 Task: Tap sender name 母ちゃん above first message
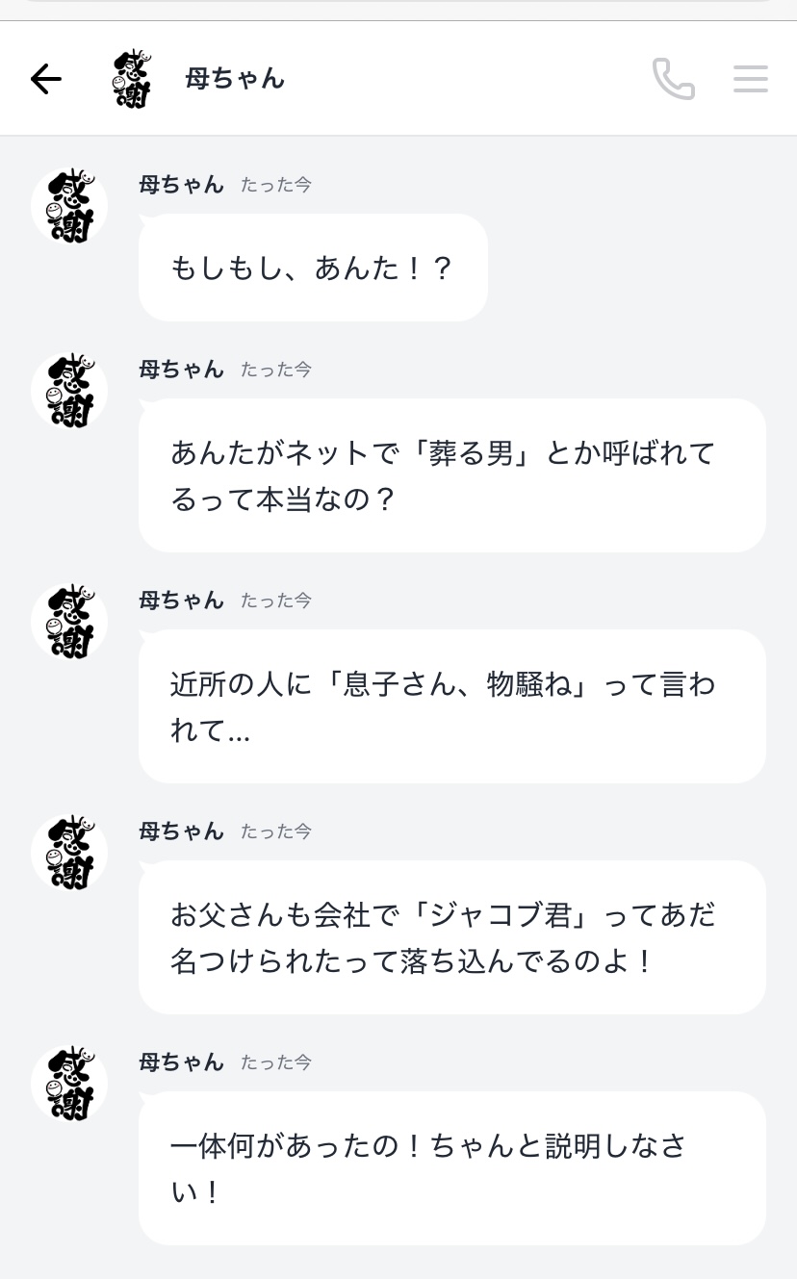click(181, 185)
